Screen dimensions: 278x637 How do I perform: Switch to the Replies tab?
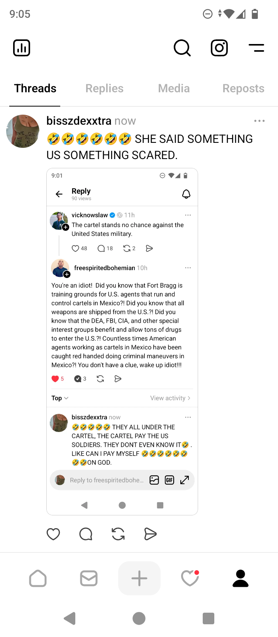point(104,88)
